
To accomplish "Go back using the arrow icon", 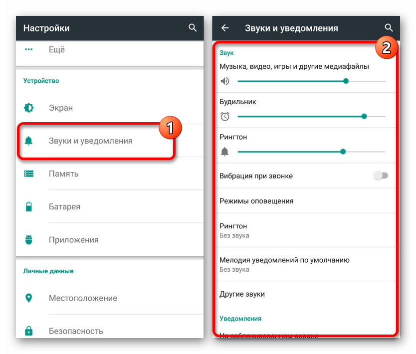I will click(225, 28).
